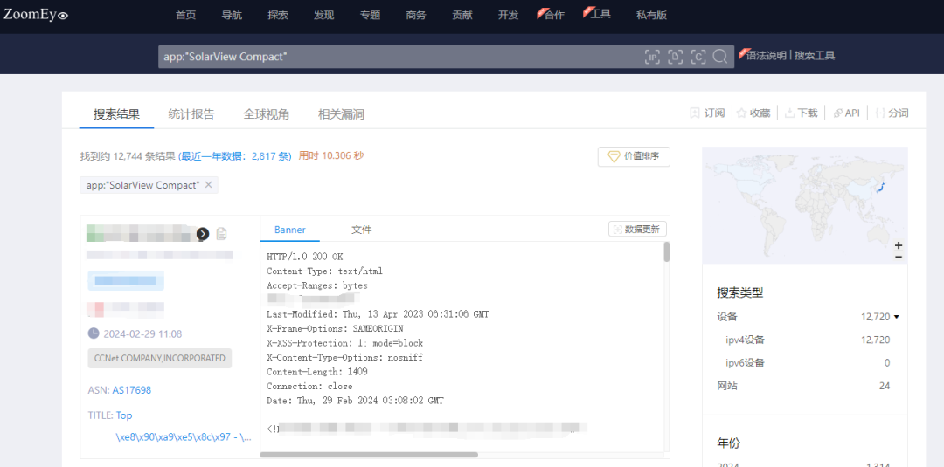944x467 pixels.
Task: Click the 最近一年数据: 2,817 条 link
Action: [x=235, y=156]
